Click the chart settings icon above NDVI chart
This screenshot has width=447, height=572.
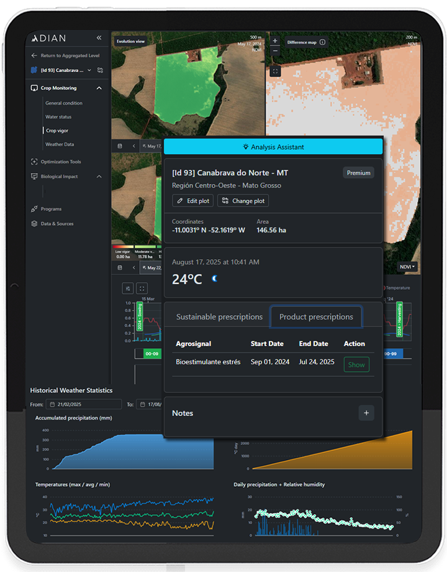click(x=128, y=288)
